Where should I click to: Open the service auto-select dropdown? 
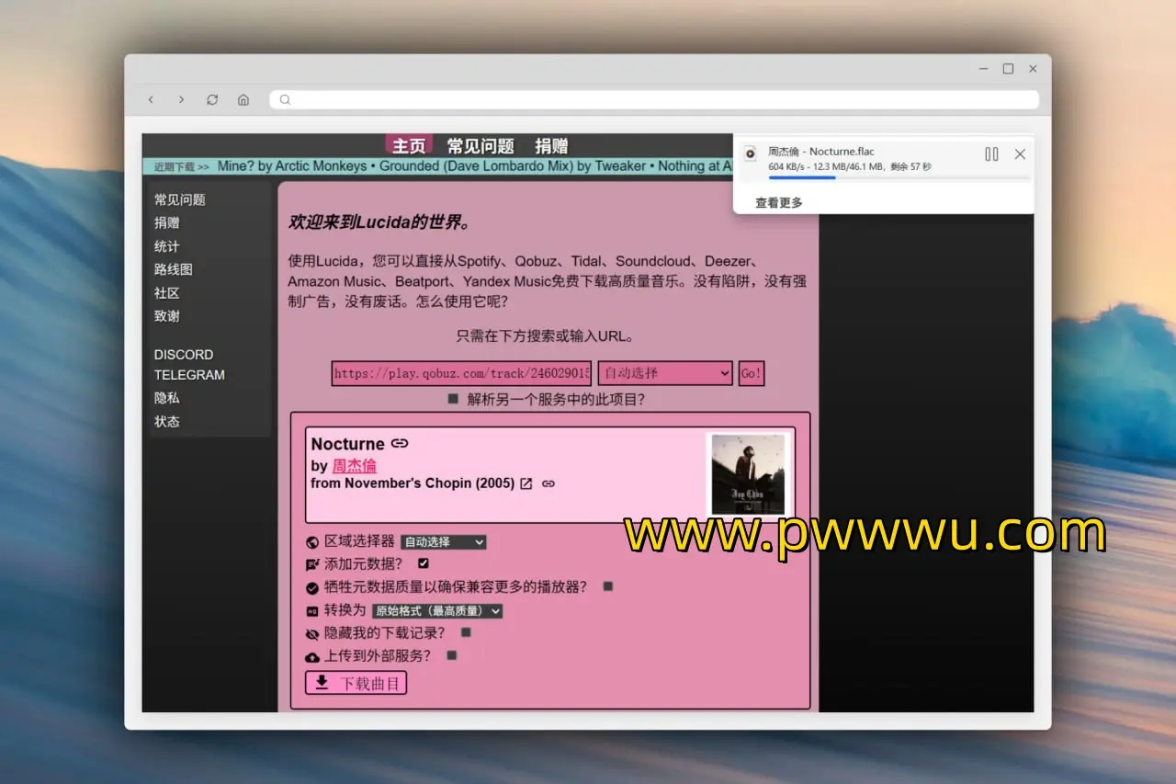tap(664, 373)
